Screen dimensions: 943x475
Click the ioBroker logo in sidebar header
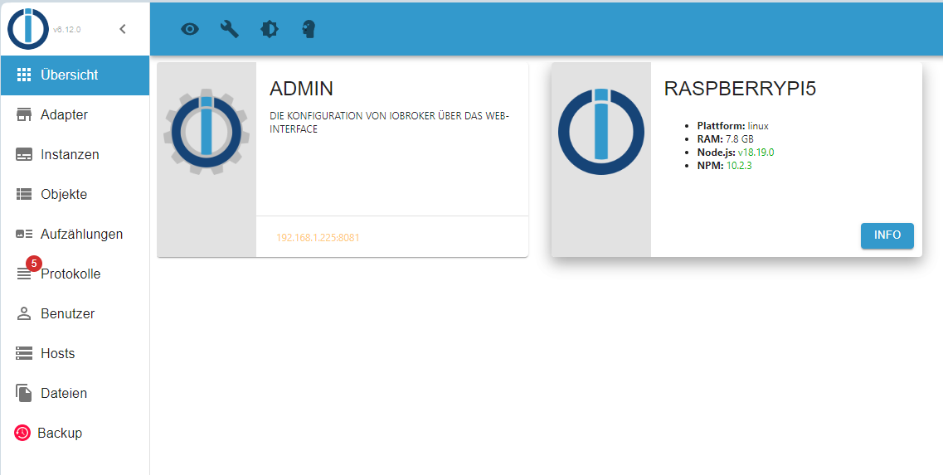click(x=27, y=29)
